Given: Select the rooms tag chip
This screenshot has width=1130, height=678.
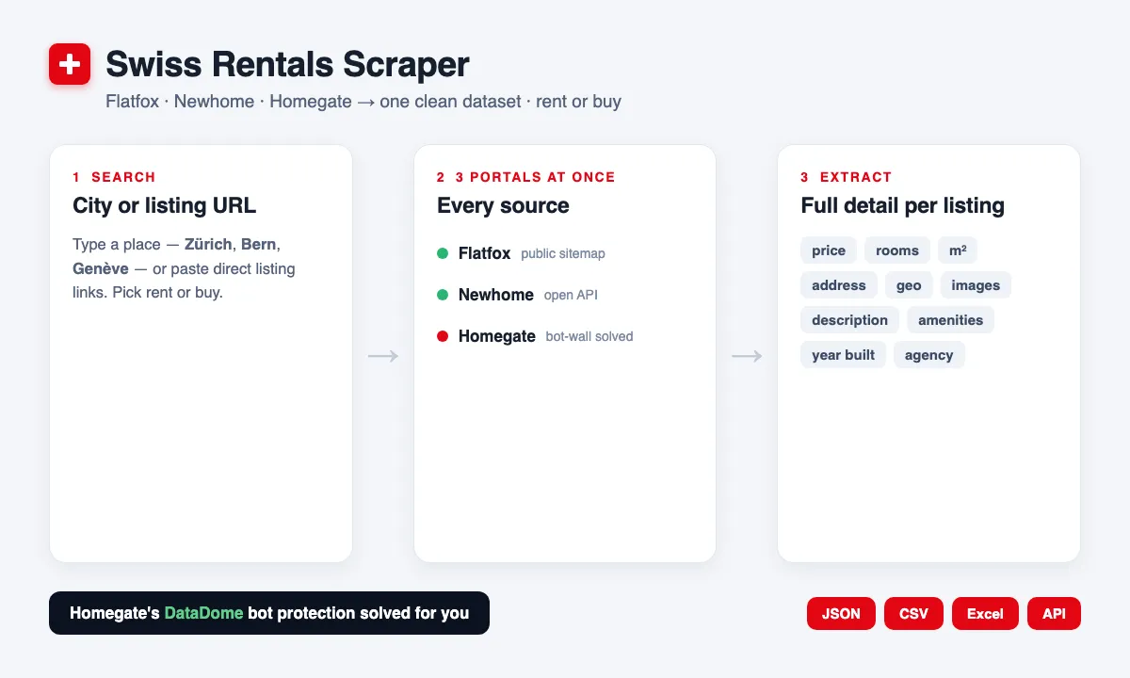Looking at the screenshot, I should coord(897,250).
